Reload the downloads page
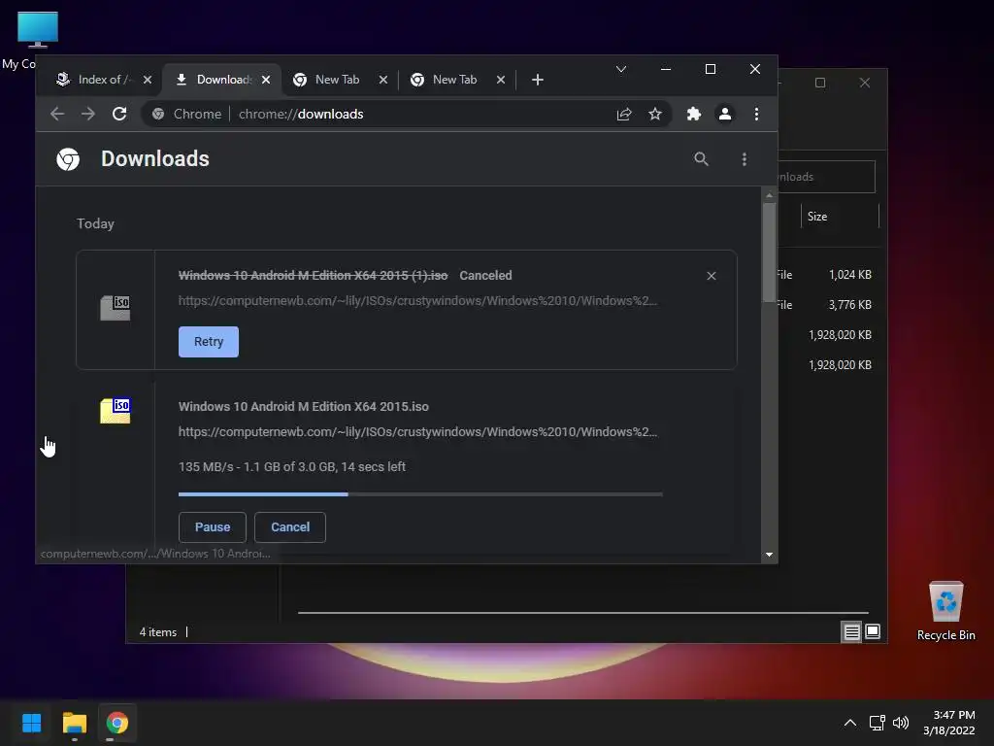The image size is (994, 746). coord(119,115)
